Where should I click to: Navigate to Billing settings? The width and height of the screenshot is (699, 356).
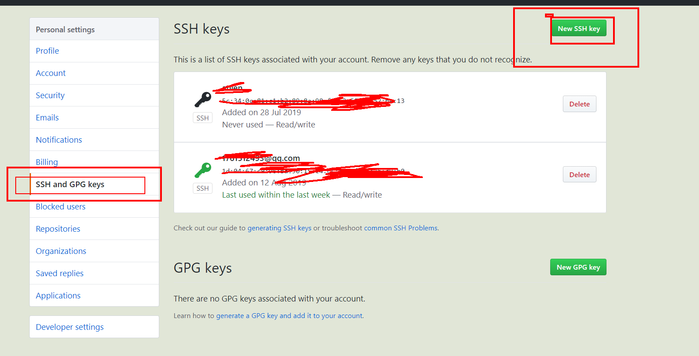click(47, 162)
